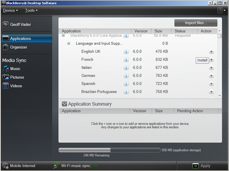The height and width of the screenshot is (171, 229).
Task: Sort by the Application column header
Action: click(x=95, y=31)
